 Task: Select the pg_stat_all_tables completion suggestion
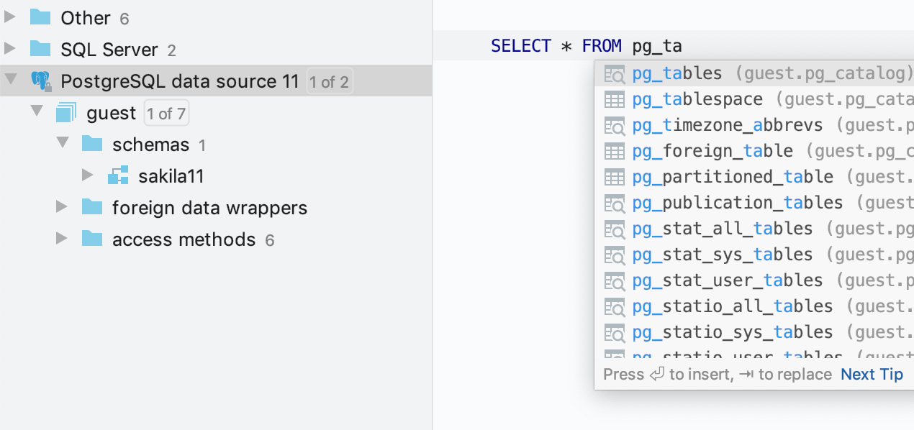click(722, 229)
